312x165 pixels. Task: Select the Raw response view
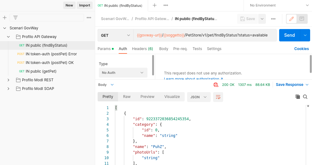tap(127, 97)
